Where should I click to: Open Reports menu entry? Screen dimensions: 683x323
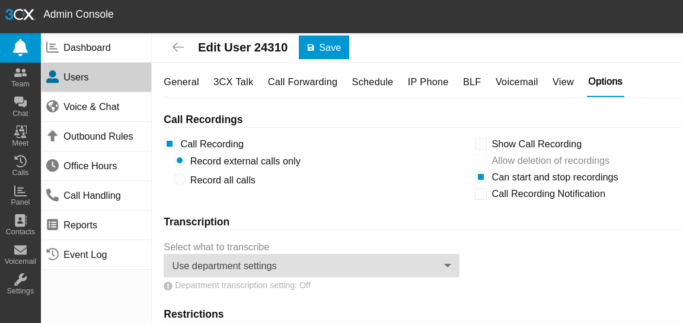[96, 225]
